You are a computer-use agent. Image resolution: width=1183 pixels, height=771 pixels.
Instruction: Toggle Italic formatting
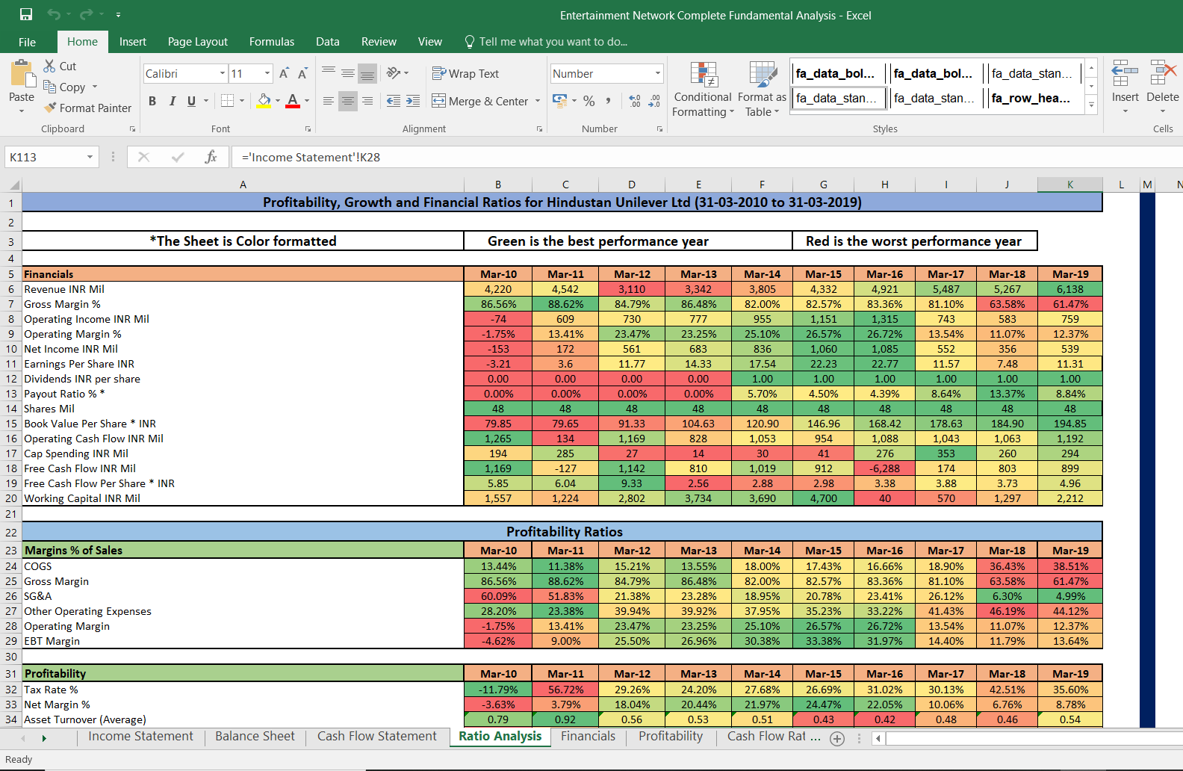172,101
